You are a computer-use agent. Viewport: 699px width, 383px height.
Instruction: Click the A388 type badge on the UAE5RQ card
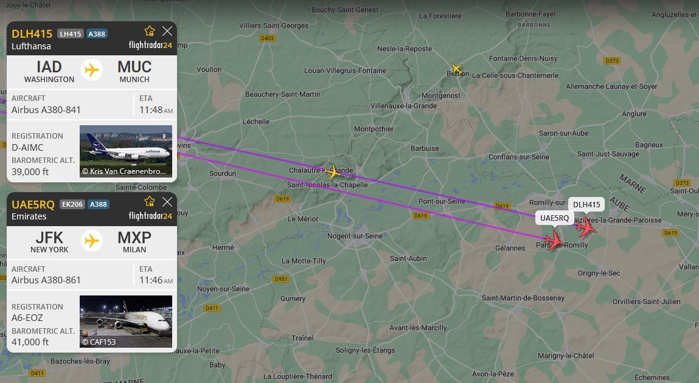click(x=99, y=204)
